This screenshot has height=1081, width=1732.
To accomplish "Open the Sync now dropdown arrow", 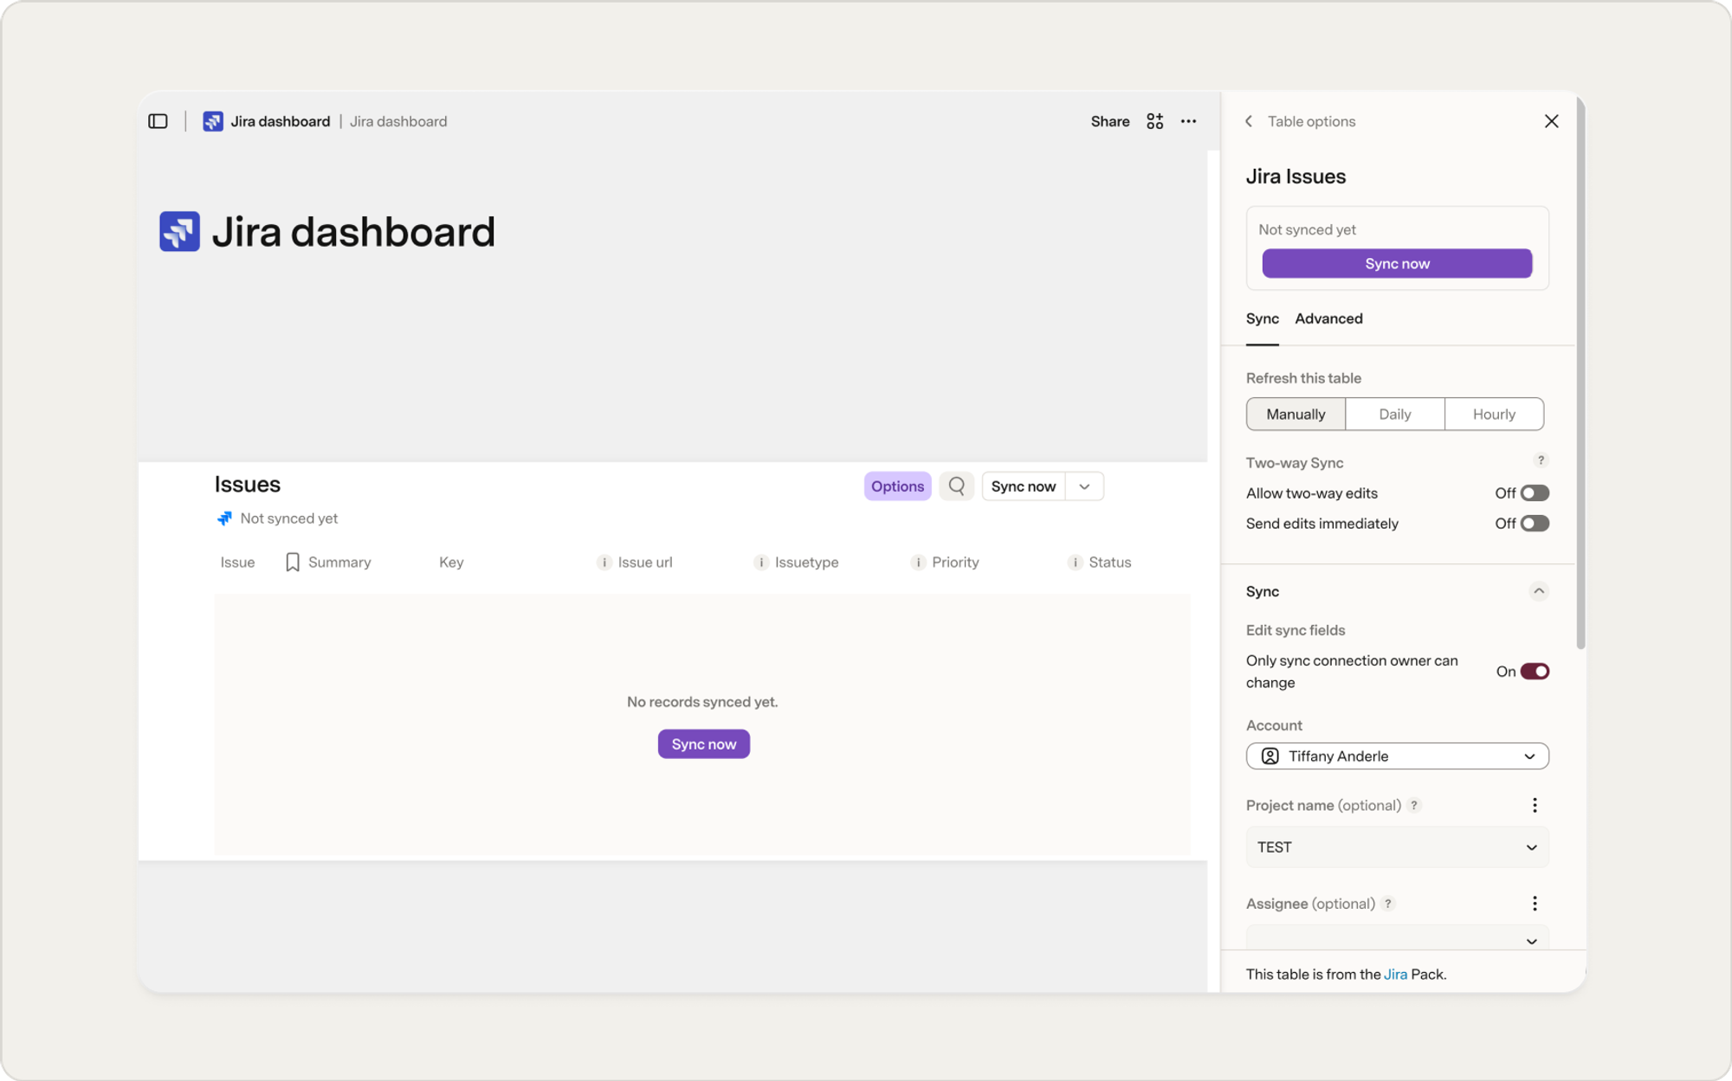I will point(1084,486).
